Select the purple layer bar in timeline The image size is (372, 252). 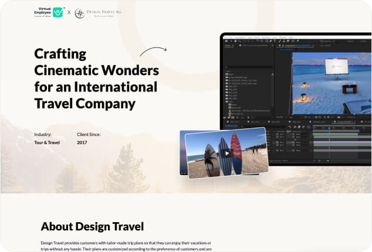[x=341, y=143]
